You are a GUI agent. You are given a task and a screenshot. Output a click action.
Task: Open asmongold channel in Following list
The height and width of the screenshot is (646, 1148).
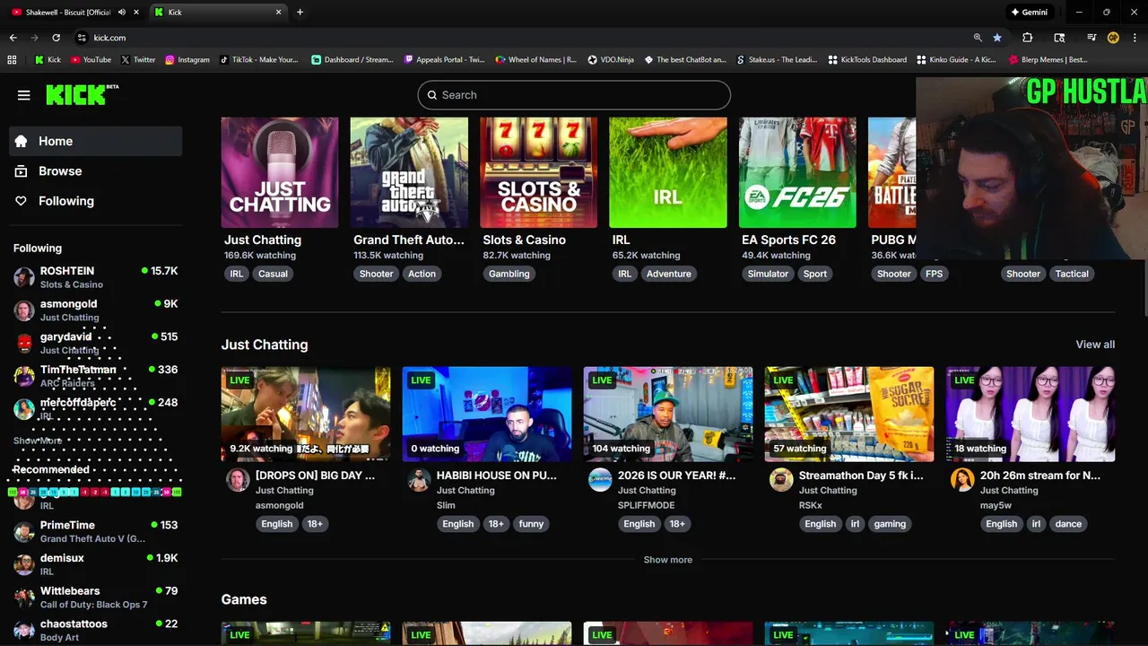point(96,310)
